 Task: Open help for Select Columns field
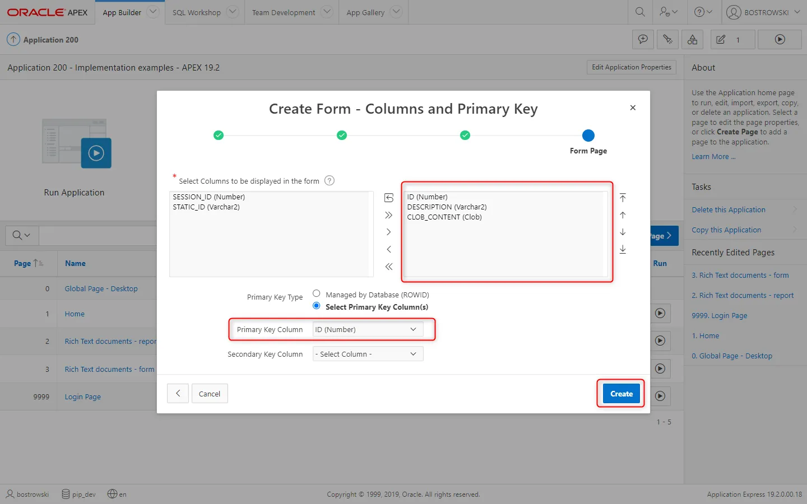click(330, 180)
